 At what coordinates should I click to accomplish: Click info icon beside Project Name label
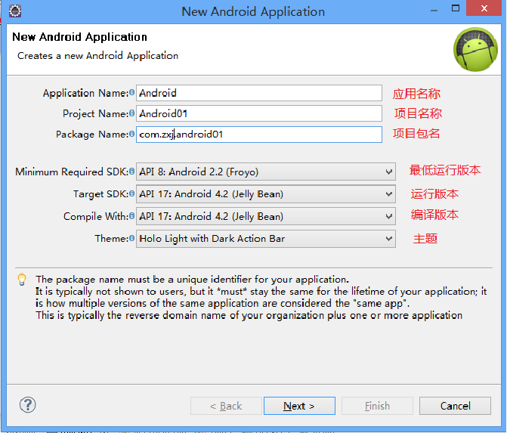[x=131, y=113]
